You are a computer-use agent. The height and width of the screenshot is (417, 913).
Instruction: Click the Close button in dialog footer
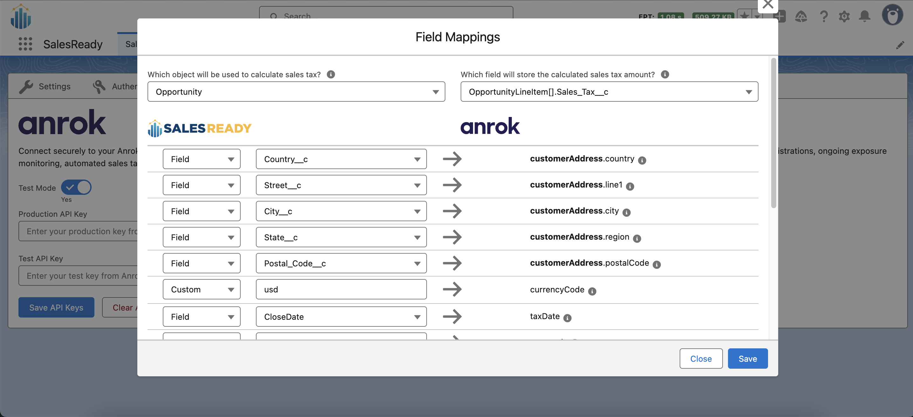pos(701,359)
